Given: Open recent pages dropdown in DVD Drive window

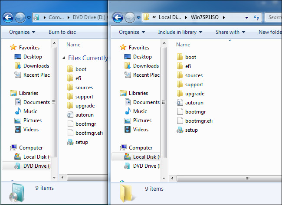Looking at the screenshot, I should pyautogui.click(x=29, y=18).
